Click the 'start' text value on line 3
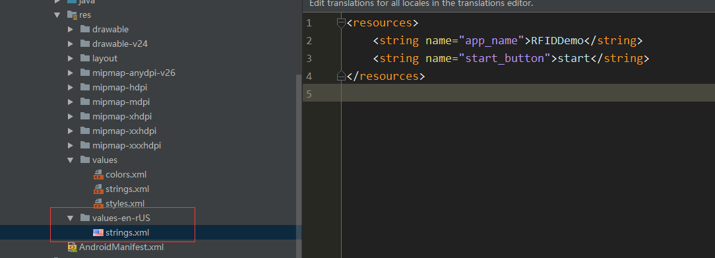 click(x=574, y=58)
